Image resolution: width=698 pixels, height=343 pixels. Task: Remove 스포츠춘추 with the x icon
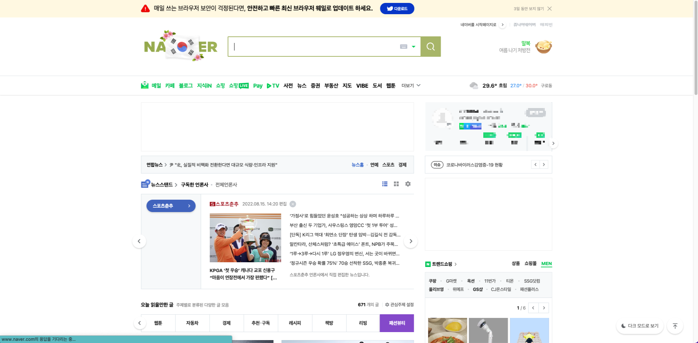(293, 204)
